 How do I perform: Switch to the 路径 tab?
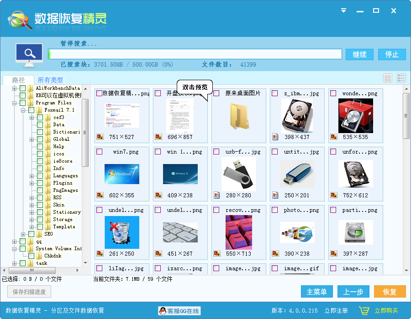point(18,80)
